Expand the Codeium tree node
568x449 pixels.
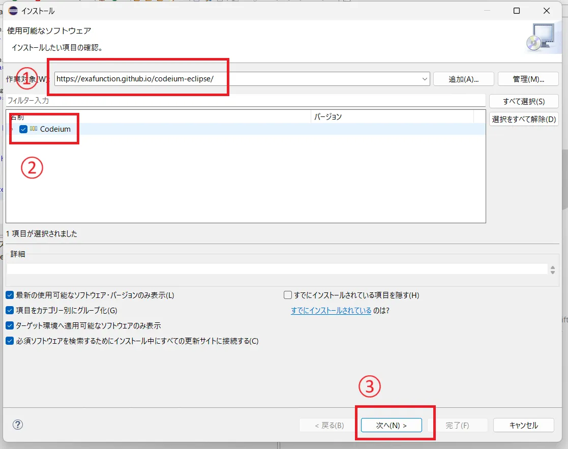tap(12, 129)
